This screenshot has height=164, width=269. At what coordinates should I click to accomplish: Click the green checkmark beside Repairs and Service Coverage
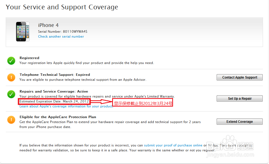point(11,94)
